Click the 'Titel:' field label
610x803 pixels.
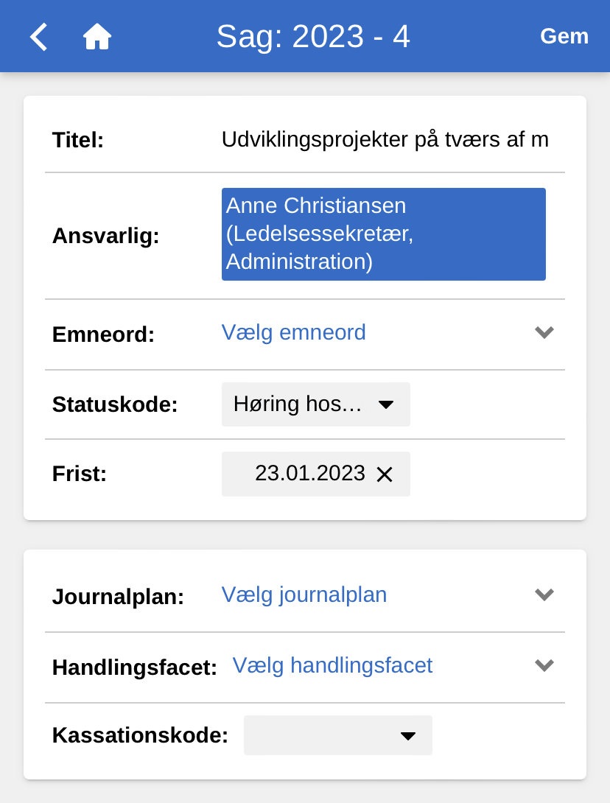coord(78,140)
